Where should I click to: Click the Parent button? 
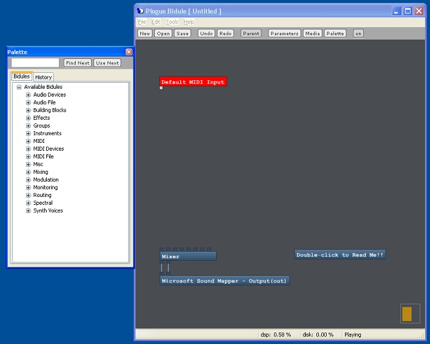(x=251, y=33)
